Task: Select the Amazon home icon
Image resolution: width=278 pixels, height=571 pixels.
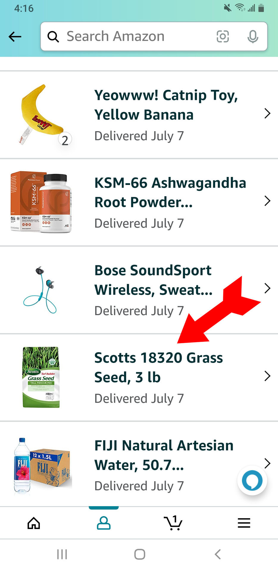Action: pyautogui.click(x=34, y=523)
